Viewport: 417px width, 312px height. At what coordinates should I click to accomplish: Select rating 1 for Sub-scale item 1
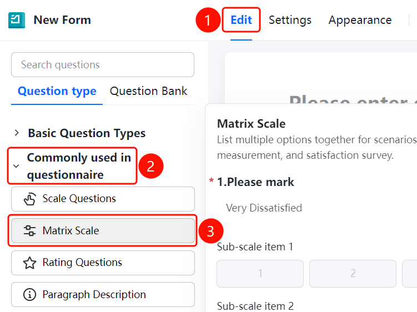tap(260, 274)
